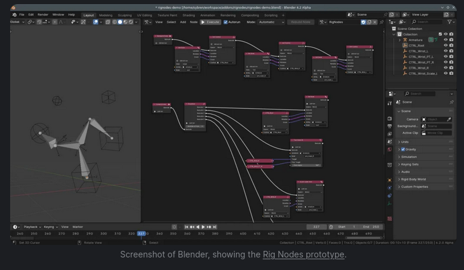Hide CTRL_Wrist_L with its eye icon

[445, 51]
